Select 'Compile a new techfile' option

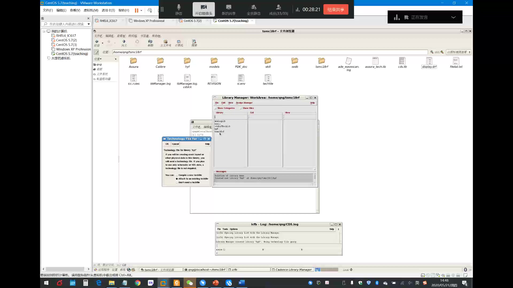point(177,175)
